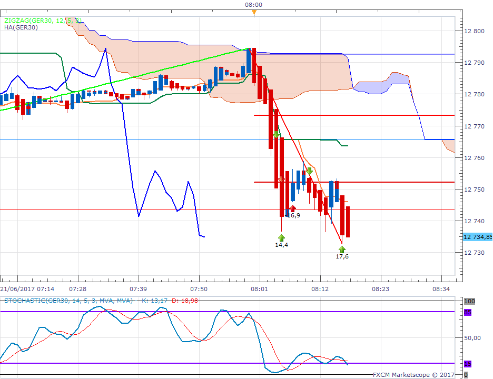This screenshot has height=379, width=493.
Task: Click the 12 790 price axis label
Action: 475,63
